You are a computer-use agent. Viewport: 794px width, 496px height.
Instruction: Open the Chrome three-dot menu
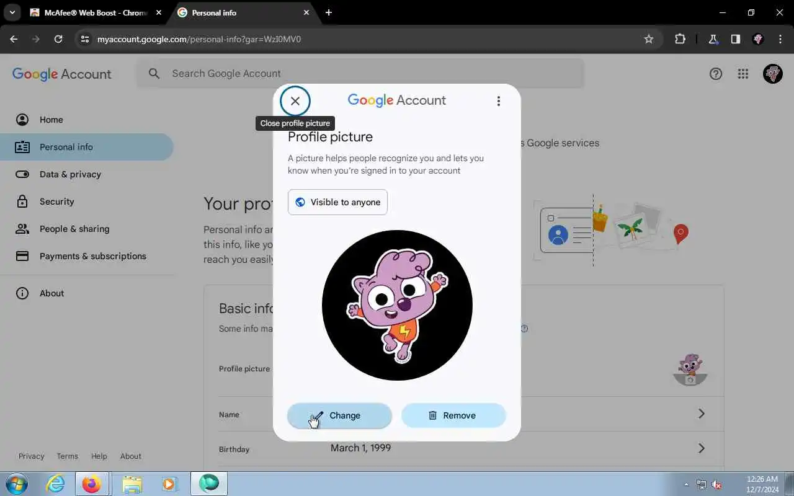780,39
